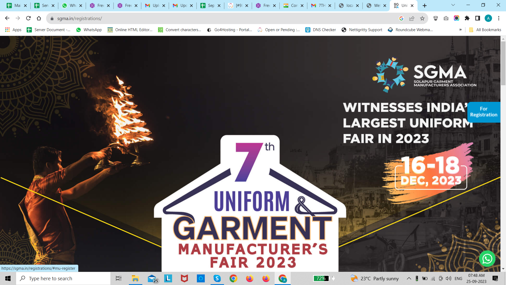Open the notification center
This screenshot has width=506, height=285.
pos(495,278)
